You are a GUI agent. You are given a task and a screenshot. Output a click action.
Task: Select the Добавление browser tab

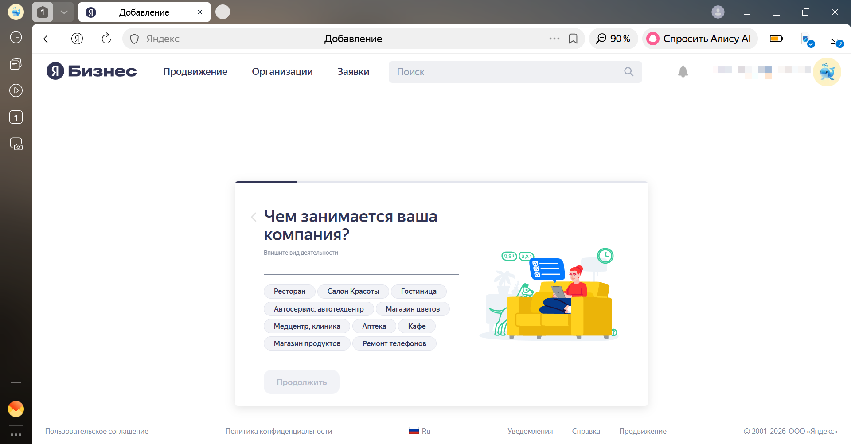tap(144, 12)
